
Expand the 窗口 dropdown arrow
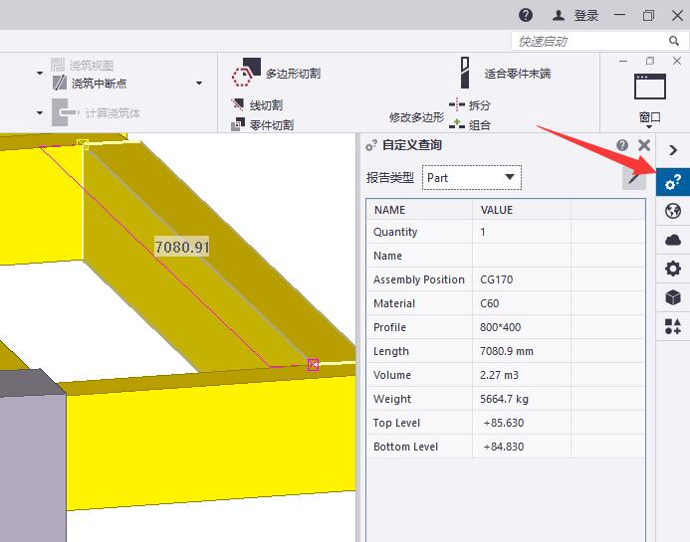coord(649,127)
